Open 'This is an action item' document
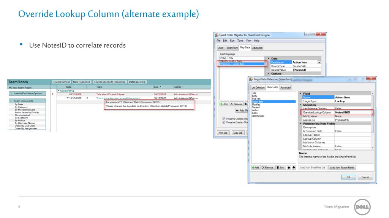This screenshot has width=389, height=218. (x=118, y=98)
